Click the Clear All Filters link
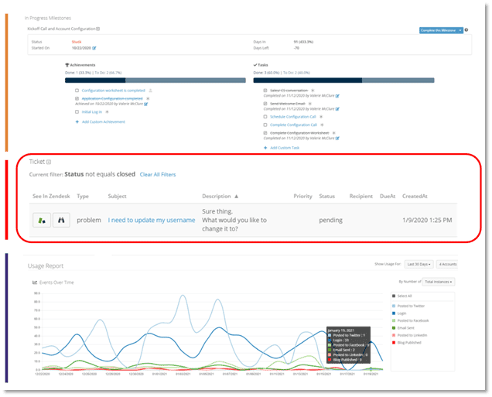Screen dimensions: 492x397 click(157, 175)
